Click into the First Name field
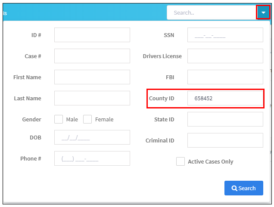The height and width of the screenshot is (207, 274). coord(92,77)
